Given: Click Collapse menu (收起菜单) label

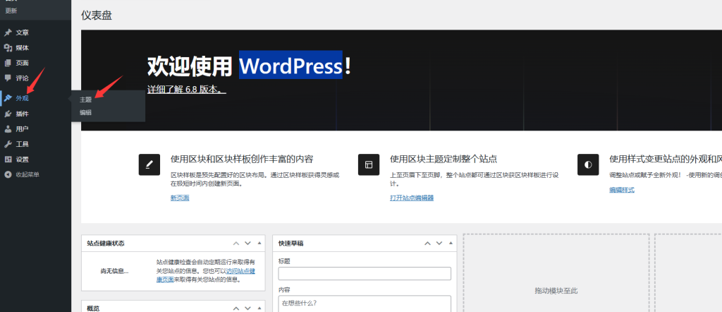Looking at the screenshot, I should 27,174.
